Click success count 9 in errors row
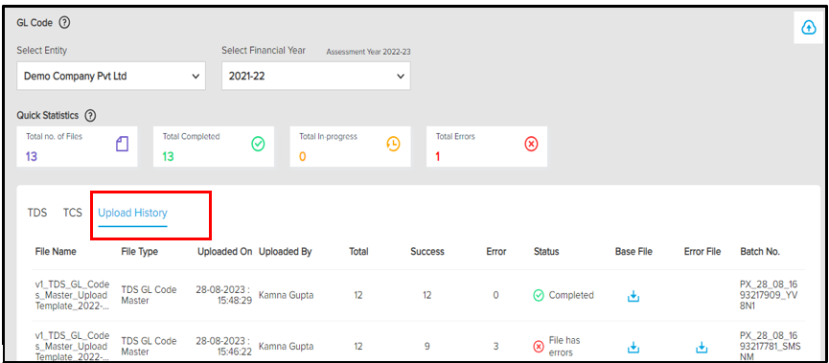829x363 pixels. click(427, 347)
